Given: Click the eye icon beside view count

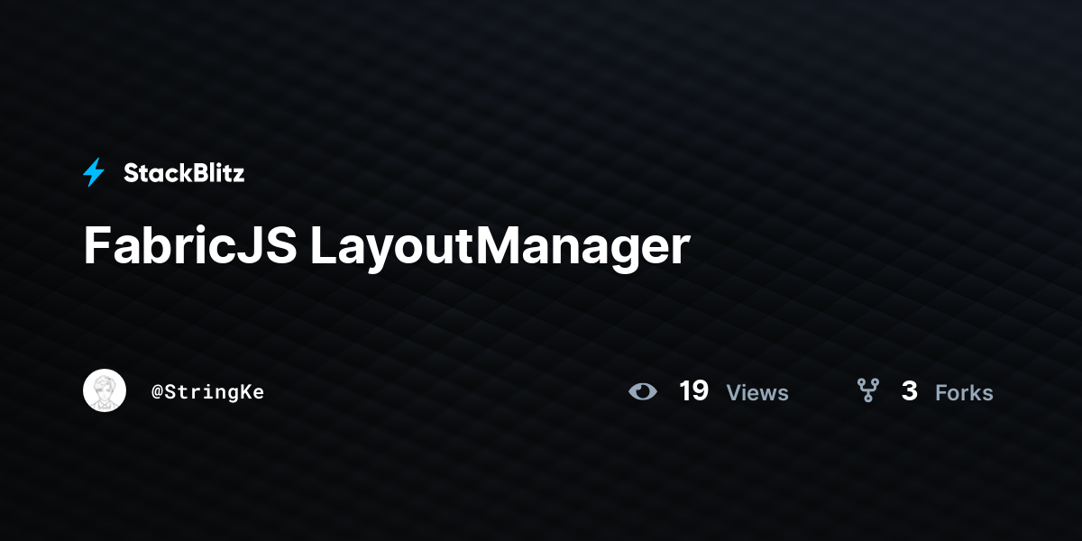Looking at the screenshot, I should tap(643, 391).
